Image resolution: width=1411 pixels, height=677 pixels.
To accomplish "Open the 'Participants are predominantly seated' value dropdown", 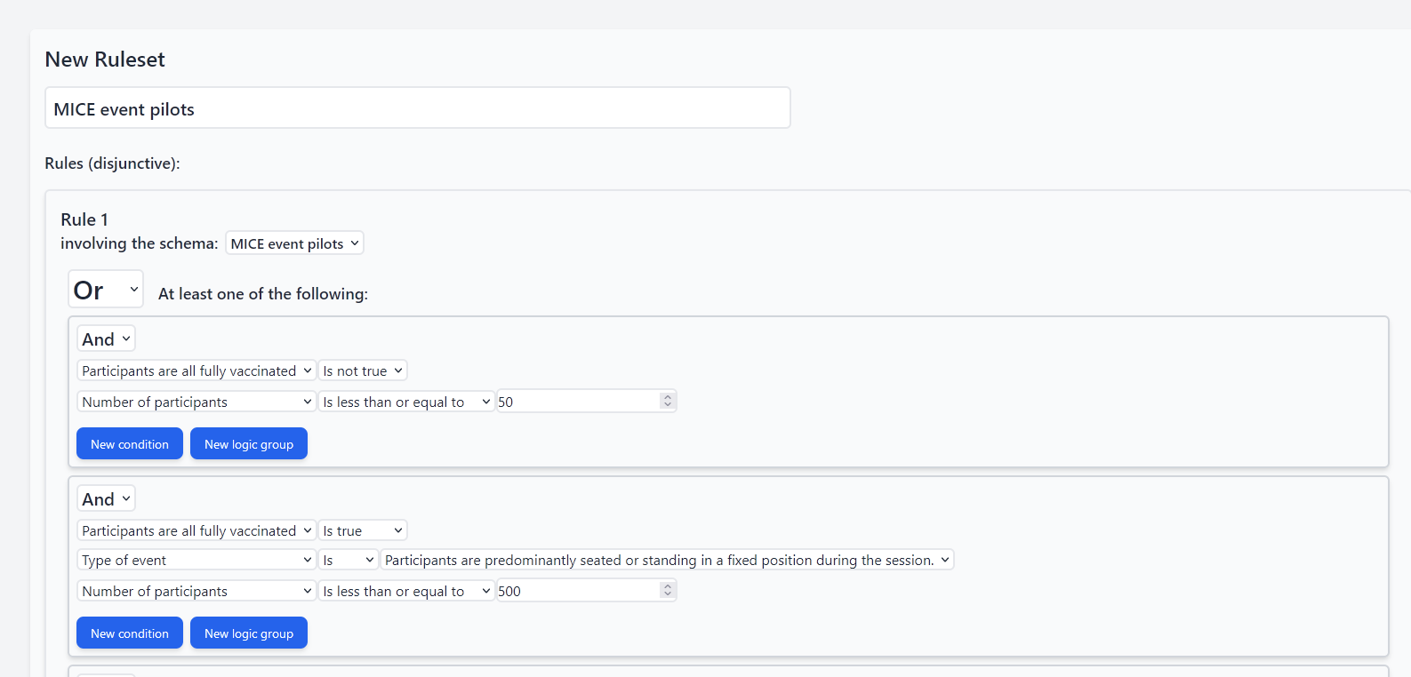I will (x=667, y=561).
